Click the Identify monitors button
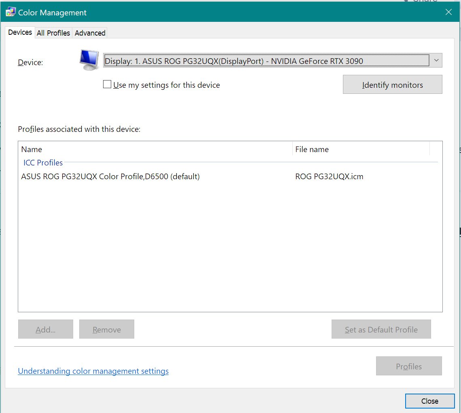This screenshot has height=413, width=461. tap(392, 85)
